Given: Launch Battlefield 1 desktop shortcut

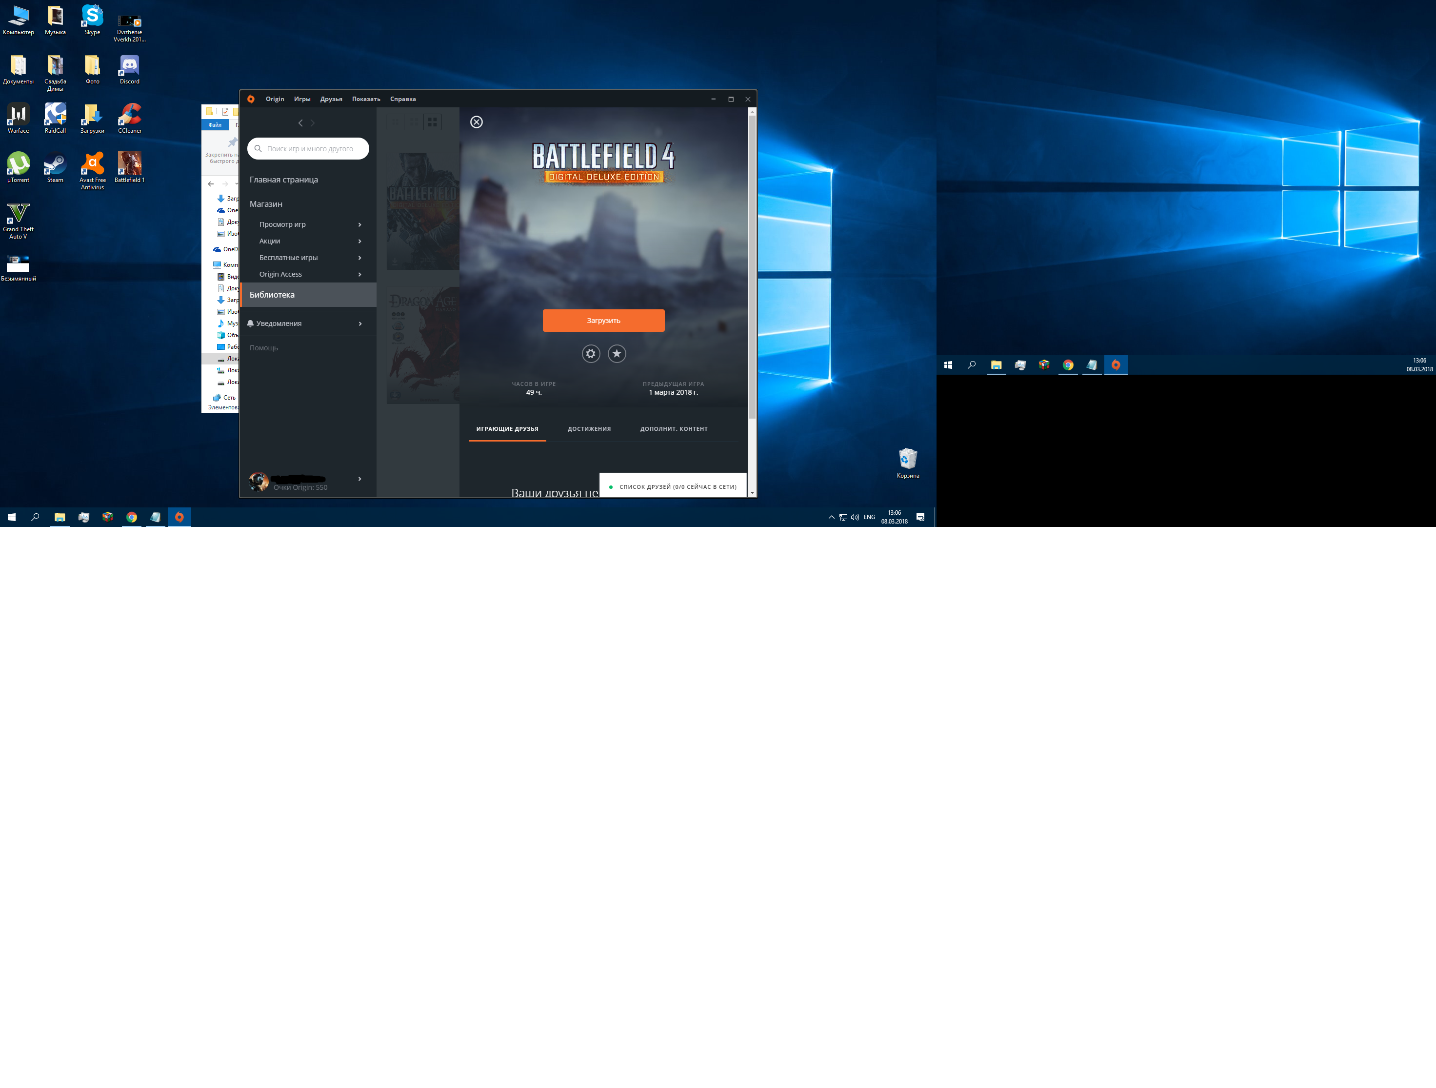Looking at the screenshot, I should pyautogui.click(x=129, y=168).
